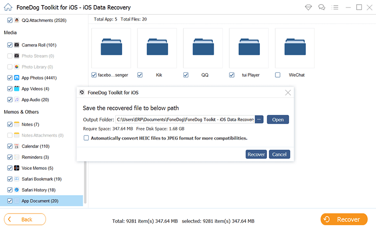Open the WeChat folder thumbnail

(x=295, y=48)
